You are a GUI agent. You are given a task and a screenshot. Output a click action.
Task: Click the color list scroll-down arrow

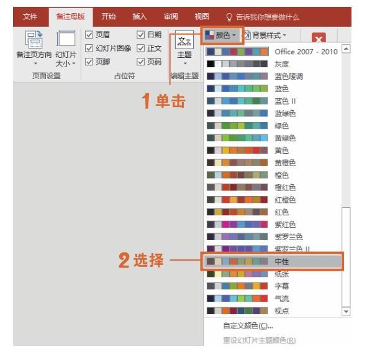(346, 312)
